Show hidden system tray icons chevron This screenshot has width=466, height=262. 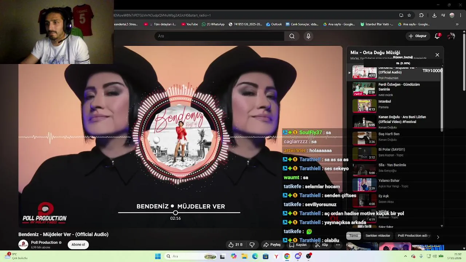tap(405, 256)
